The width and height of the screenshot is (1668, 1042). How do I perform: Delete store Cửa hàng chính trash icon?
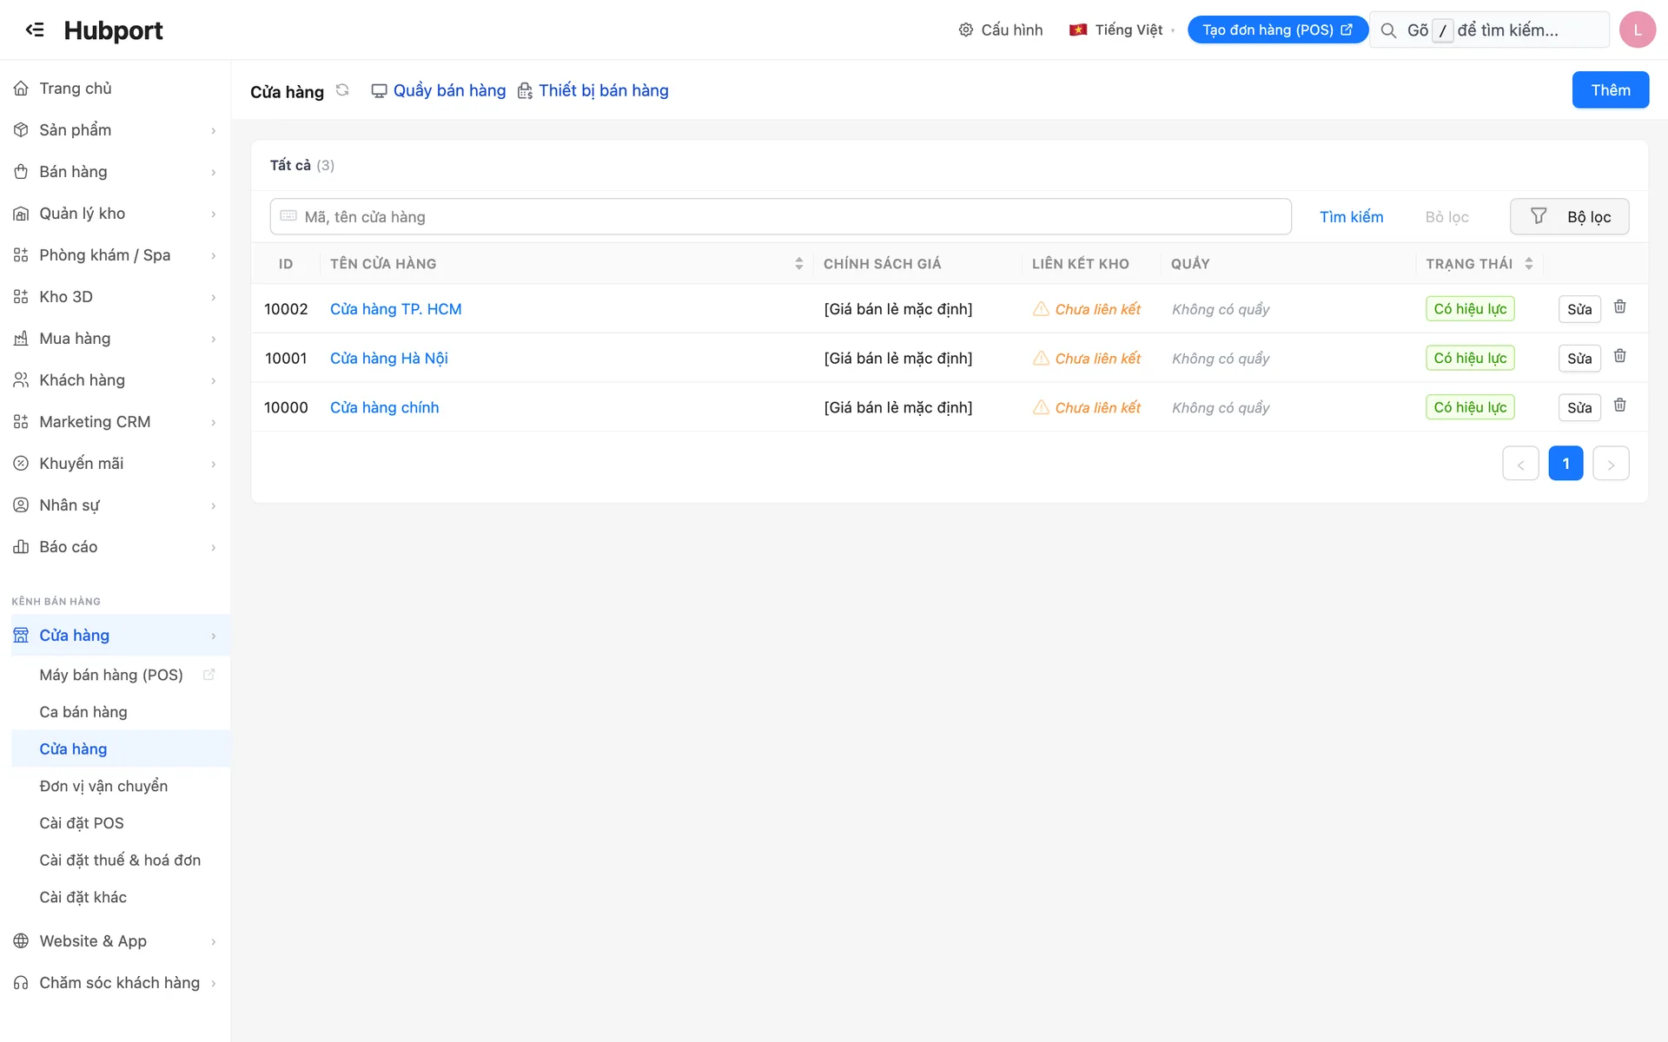1619,406
